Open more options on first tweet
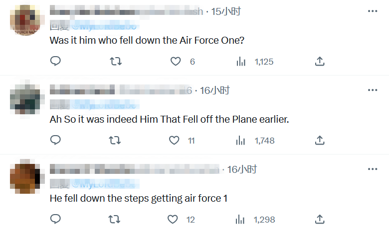This screenshot has width=389, height=230. coord(372,11)
